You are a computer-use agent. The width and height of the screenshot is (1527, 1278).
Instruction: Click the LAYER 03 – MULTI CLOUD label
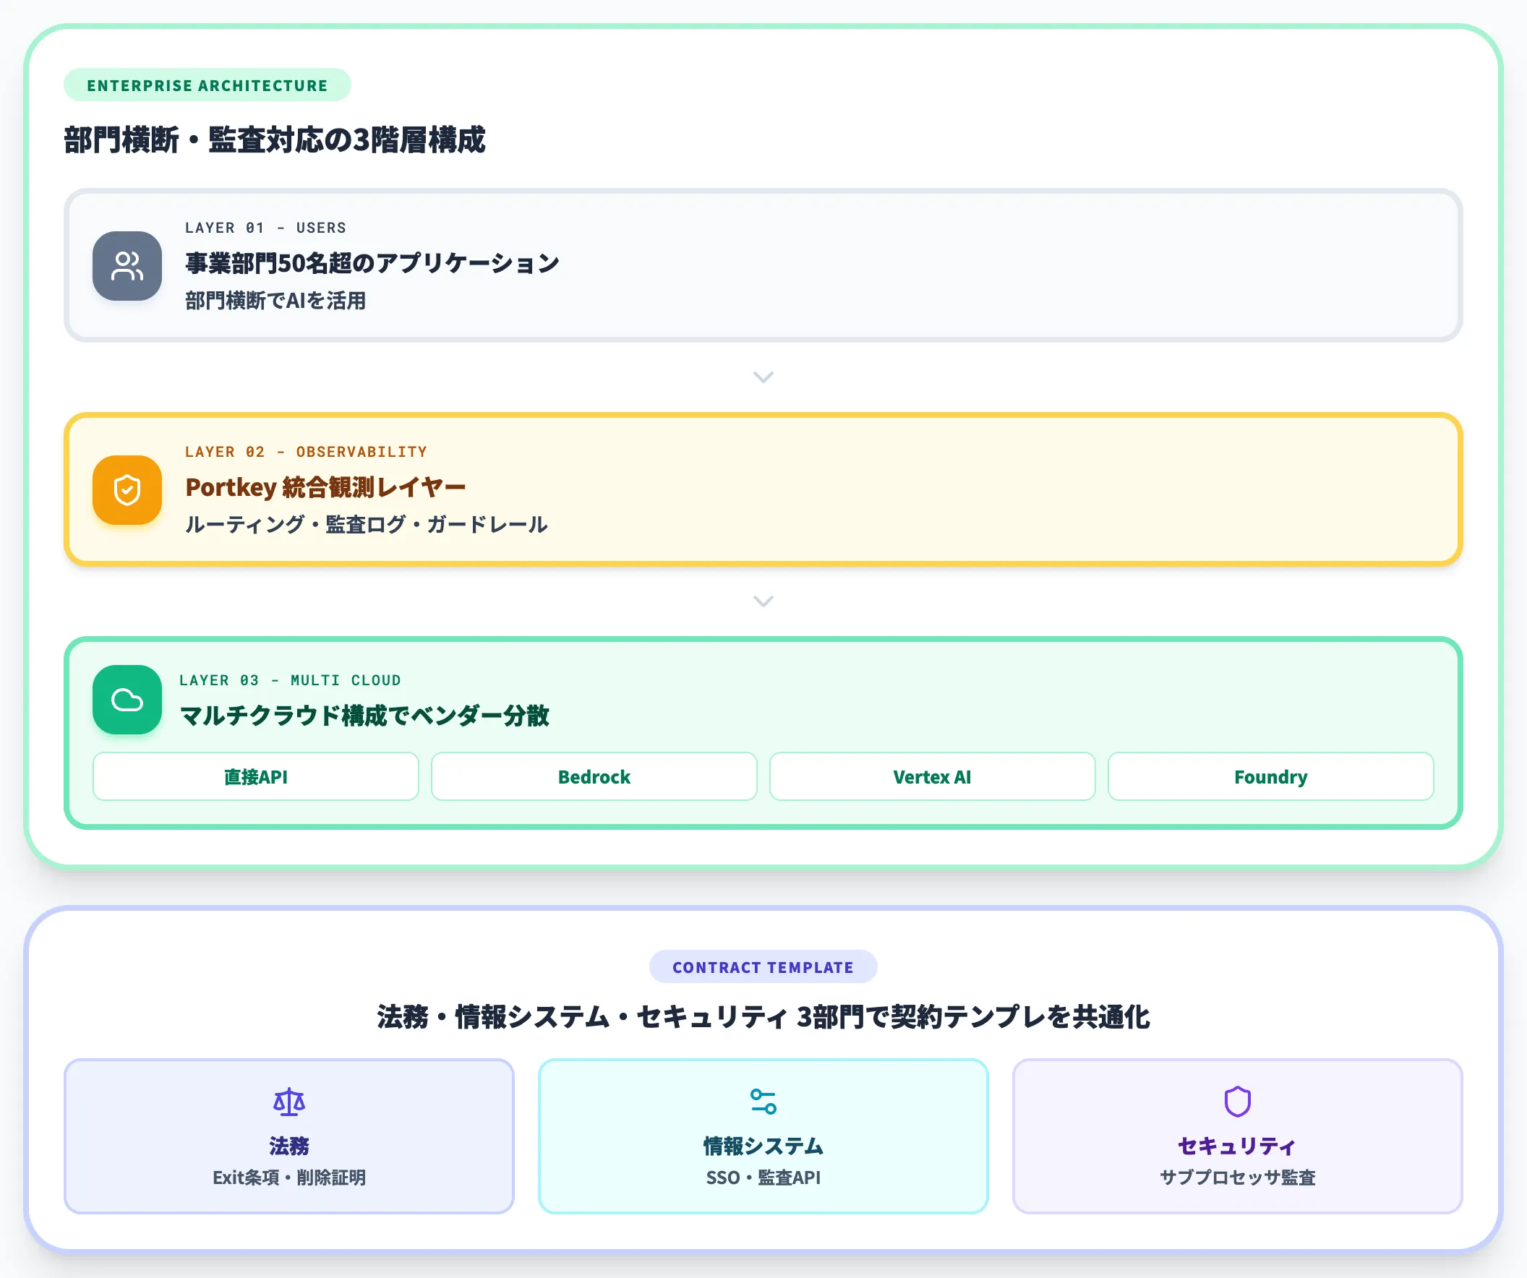(290, 679)
